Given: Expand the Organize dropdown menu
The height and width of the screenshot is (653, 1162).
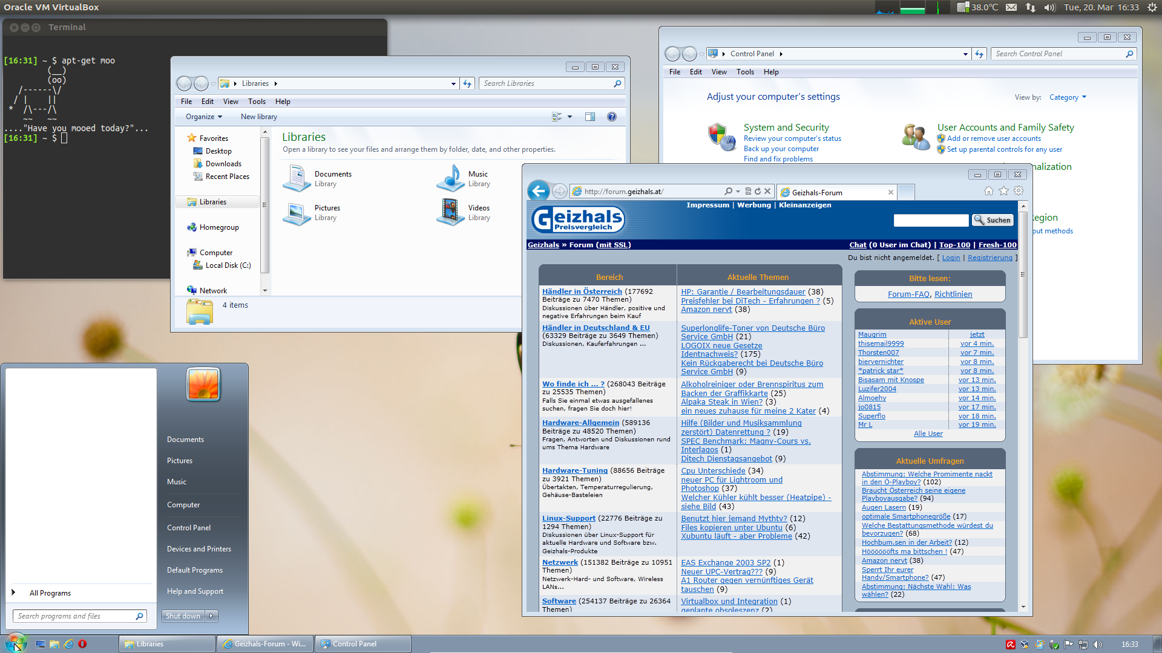Looking at the screenshot, I should pos(204,117).
